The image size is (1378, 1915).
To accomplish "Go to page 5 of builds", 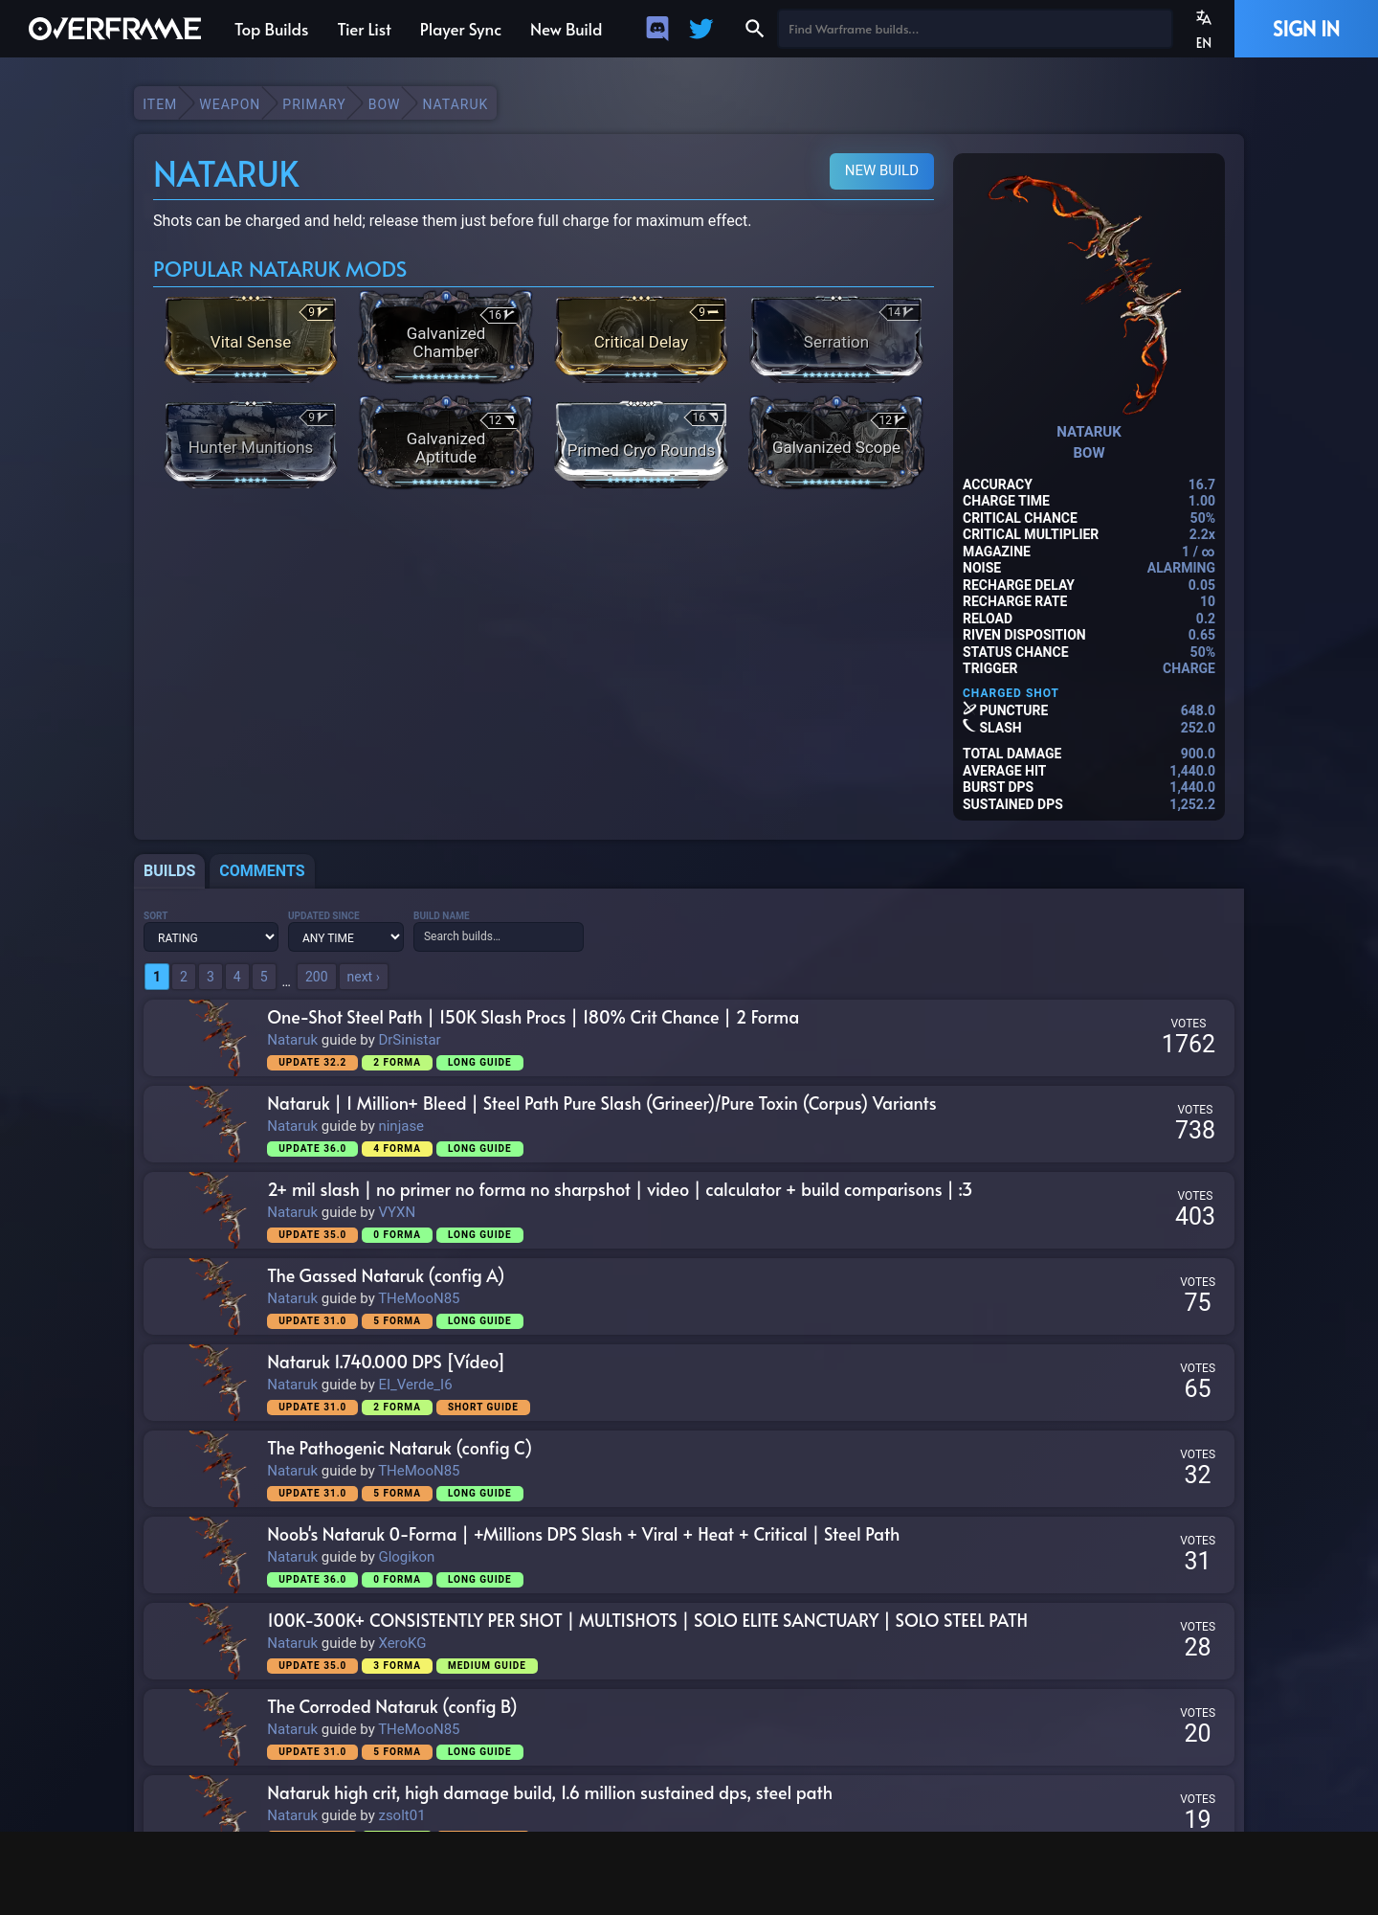I will pos(264,977).
